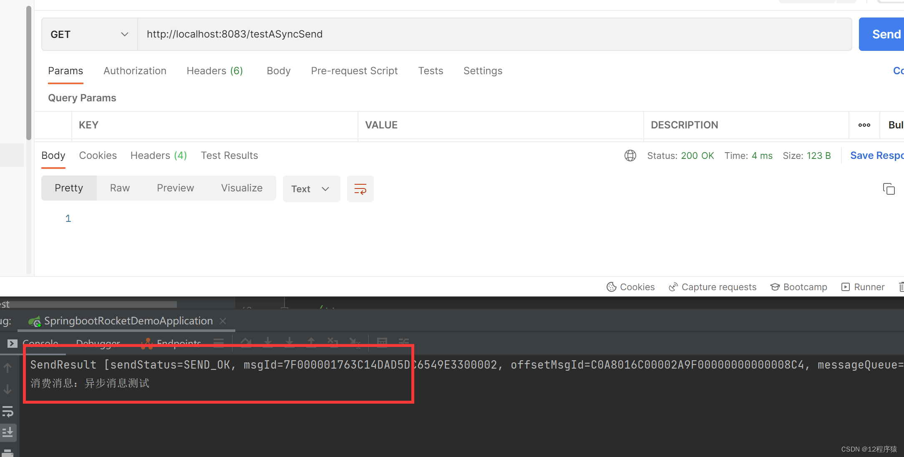Image resolution: width=904 pixels, height=457 pixels.
Task: Open Cookies from the Postman footer bar
Action: pos(630,287)
